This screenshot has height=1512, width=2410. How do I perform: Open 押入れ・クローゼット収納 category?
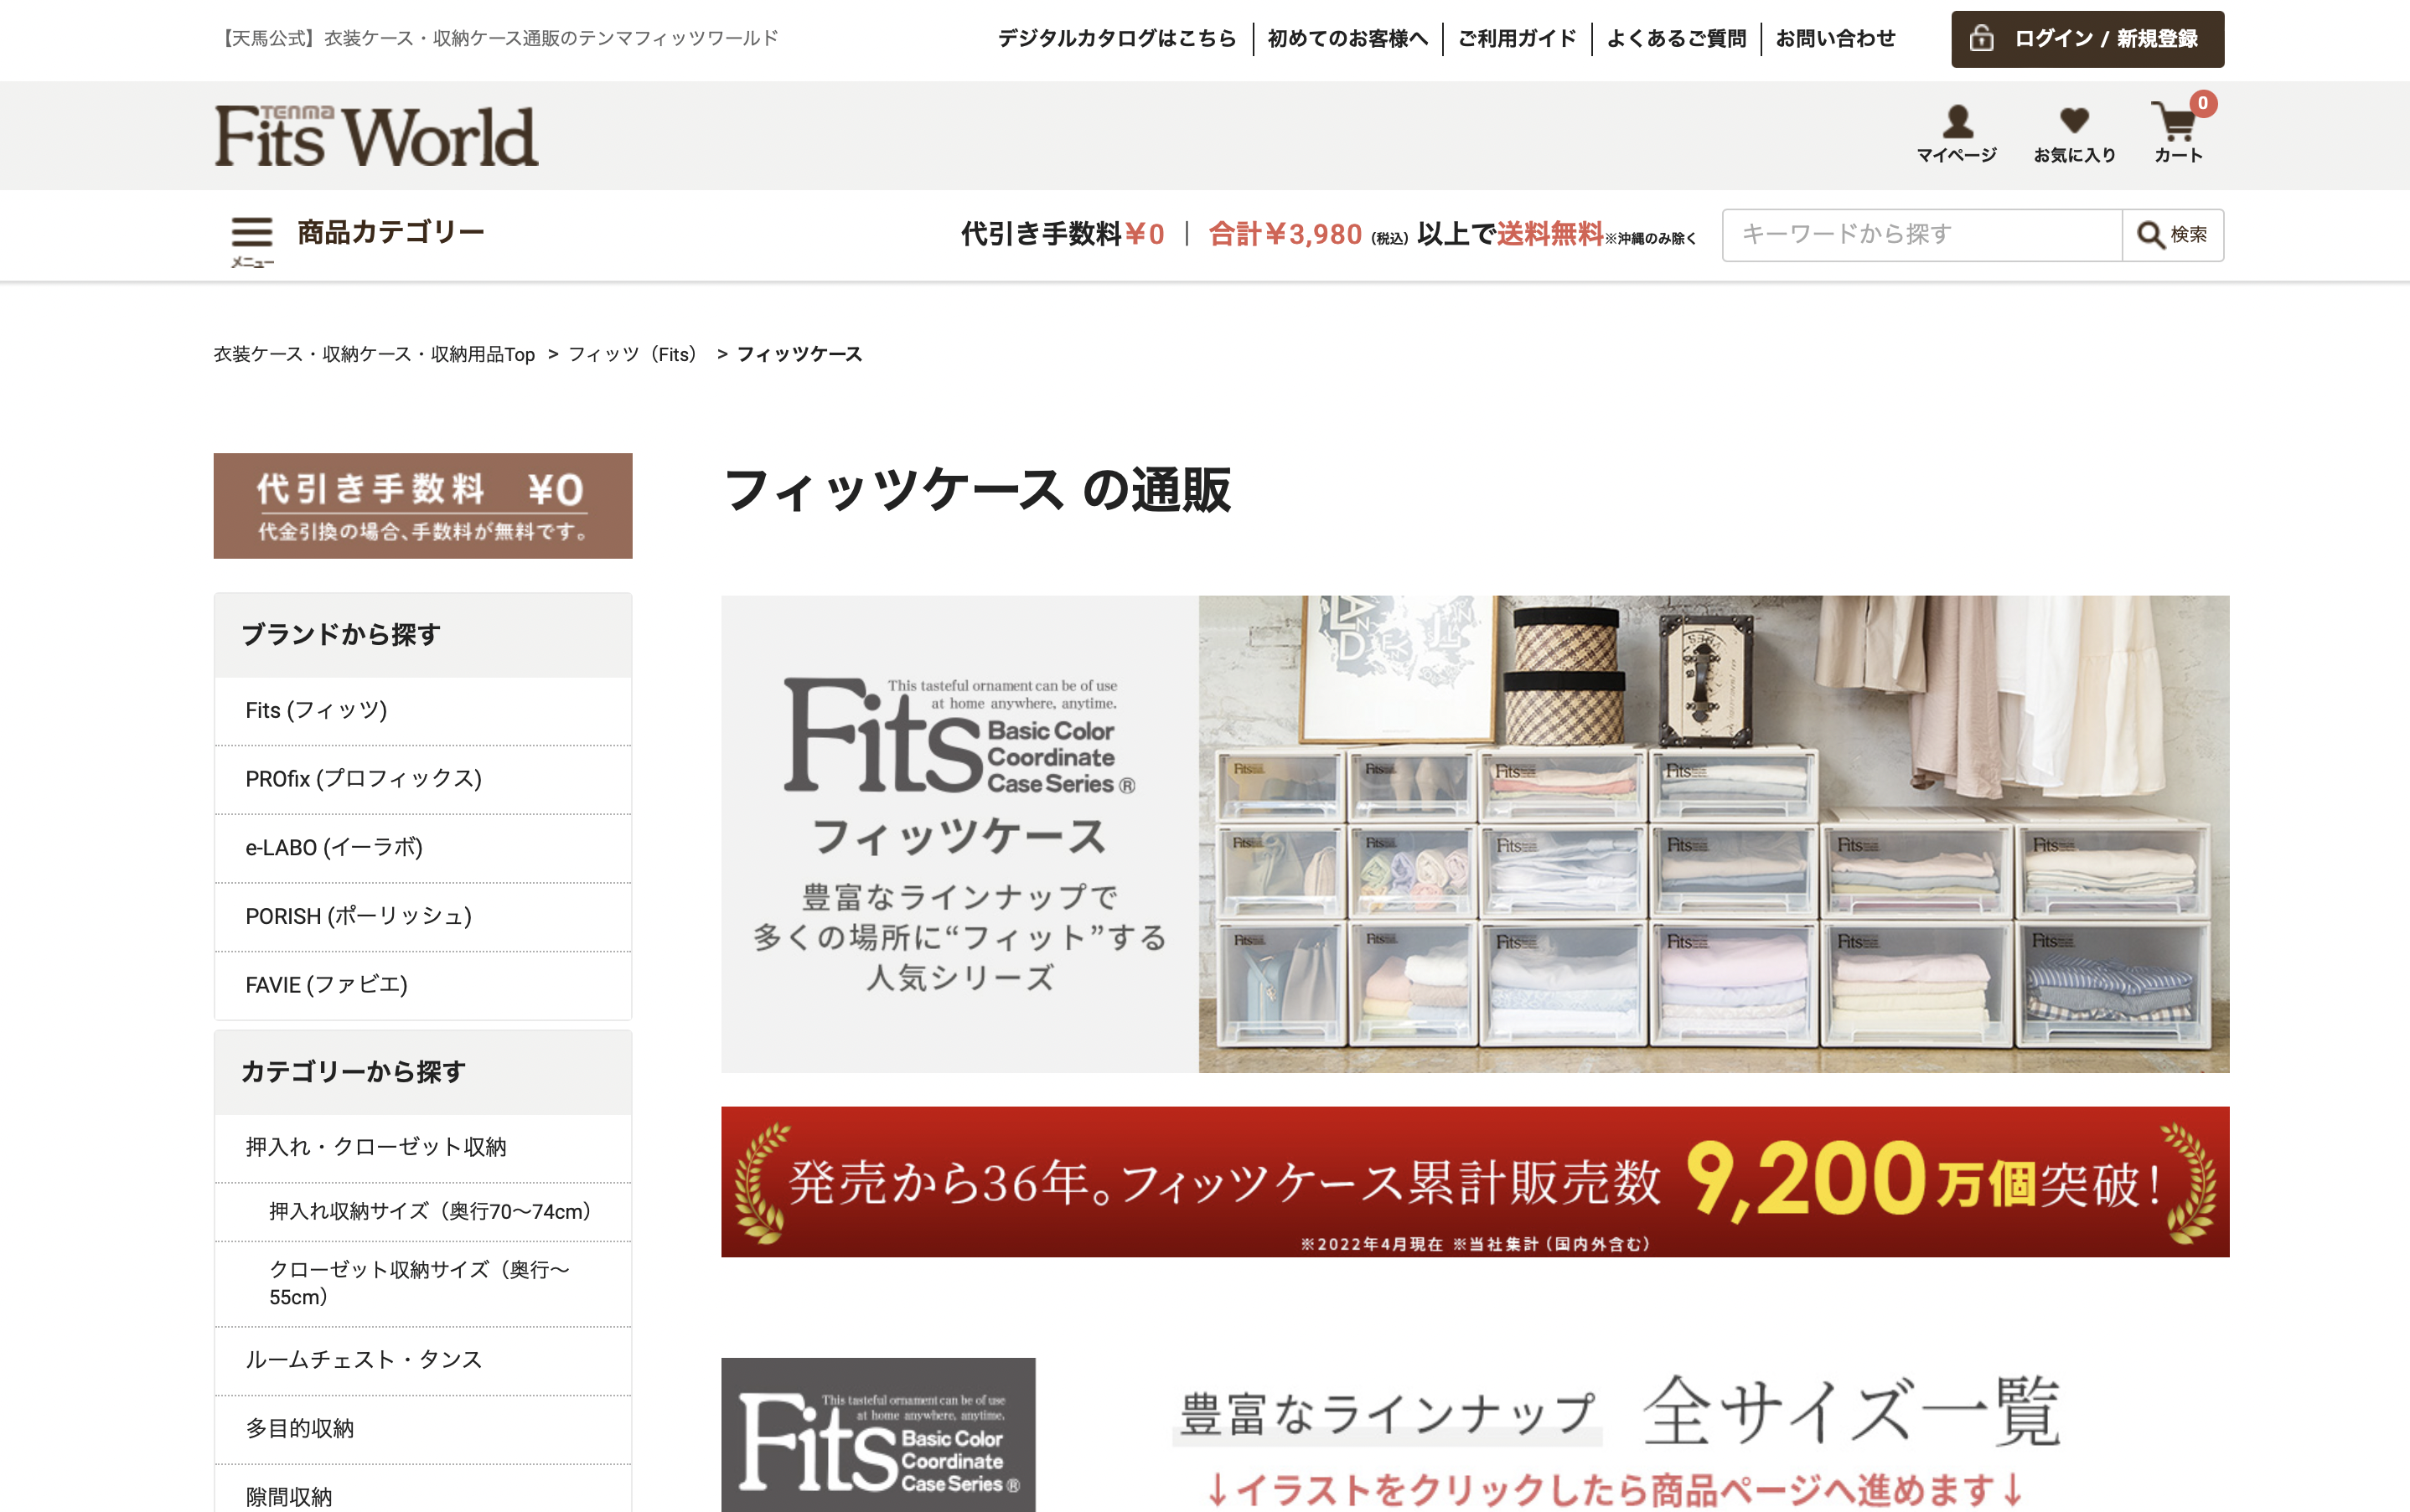(x=376, y=1147)
